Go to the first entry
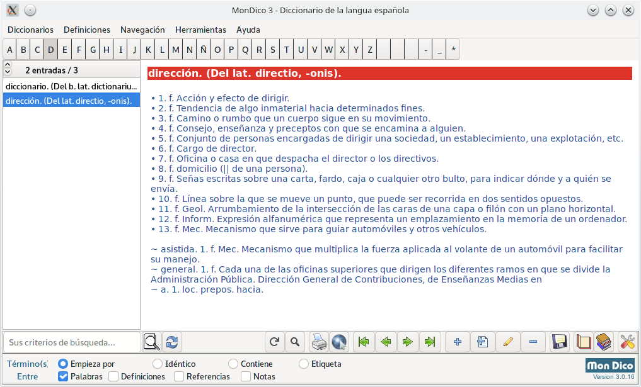This screenshot has height=387, width=641. [x=364, y=342]
